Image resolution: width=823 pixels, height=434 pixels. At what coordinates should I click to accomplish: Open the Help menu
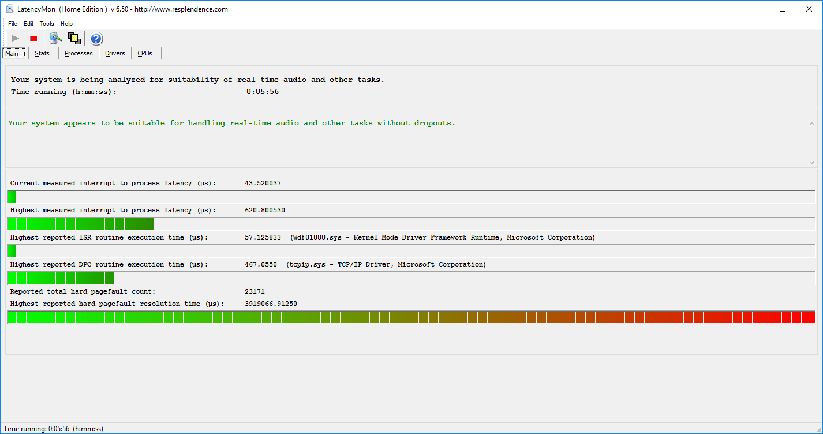click(x=66, y=24)
